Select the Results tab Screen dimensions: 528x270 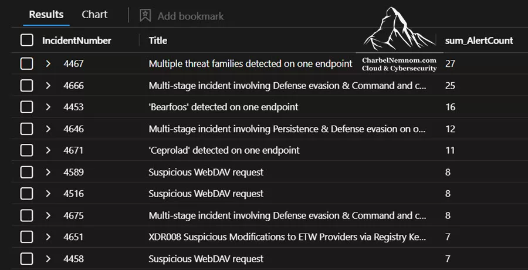tap(46, 15)
